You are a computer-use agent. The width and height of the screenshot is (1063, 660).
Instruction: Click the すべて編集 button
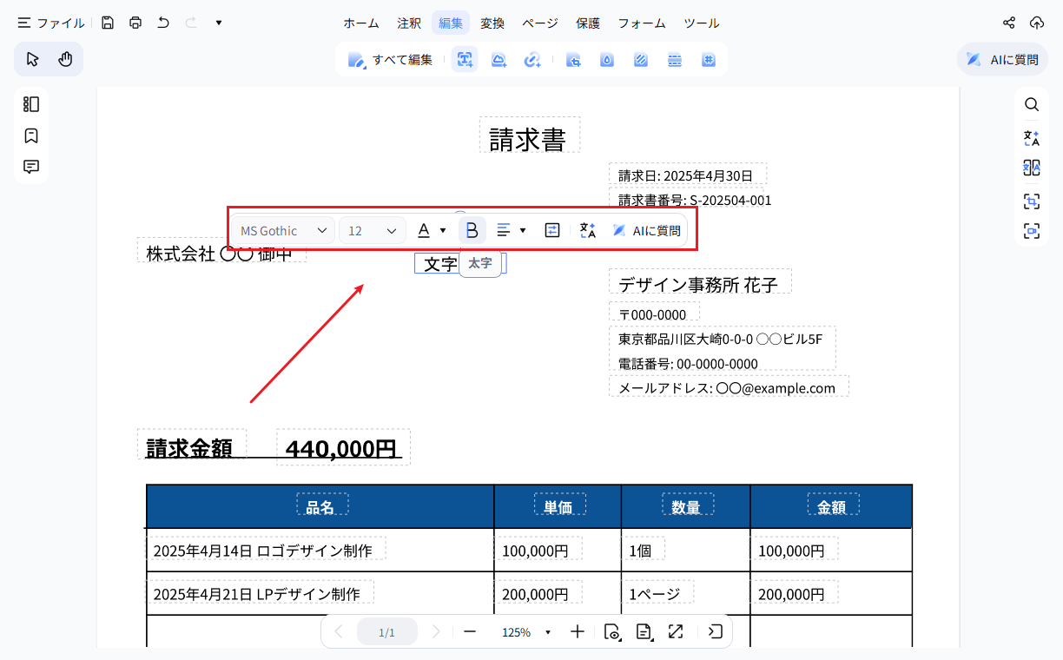[x=391, y=60]
